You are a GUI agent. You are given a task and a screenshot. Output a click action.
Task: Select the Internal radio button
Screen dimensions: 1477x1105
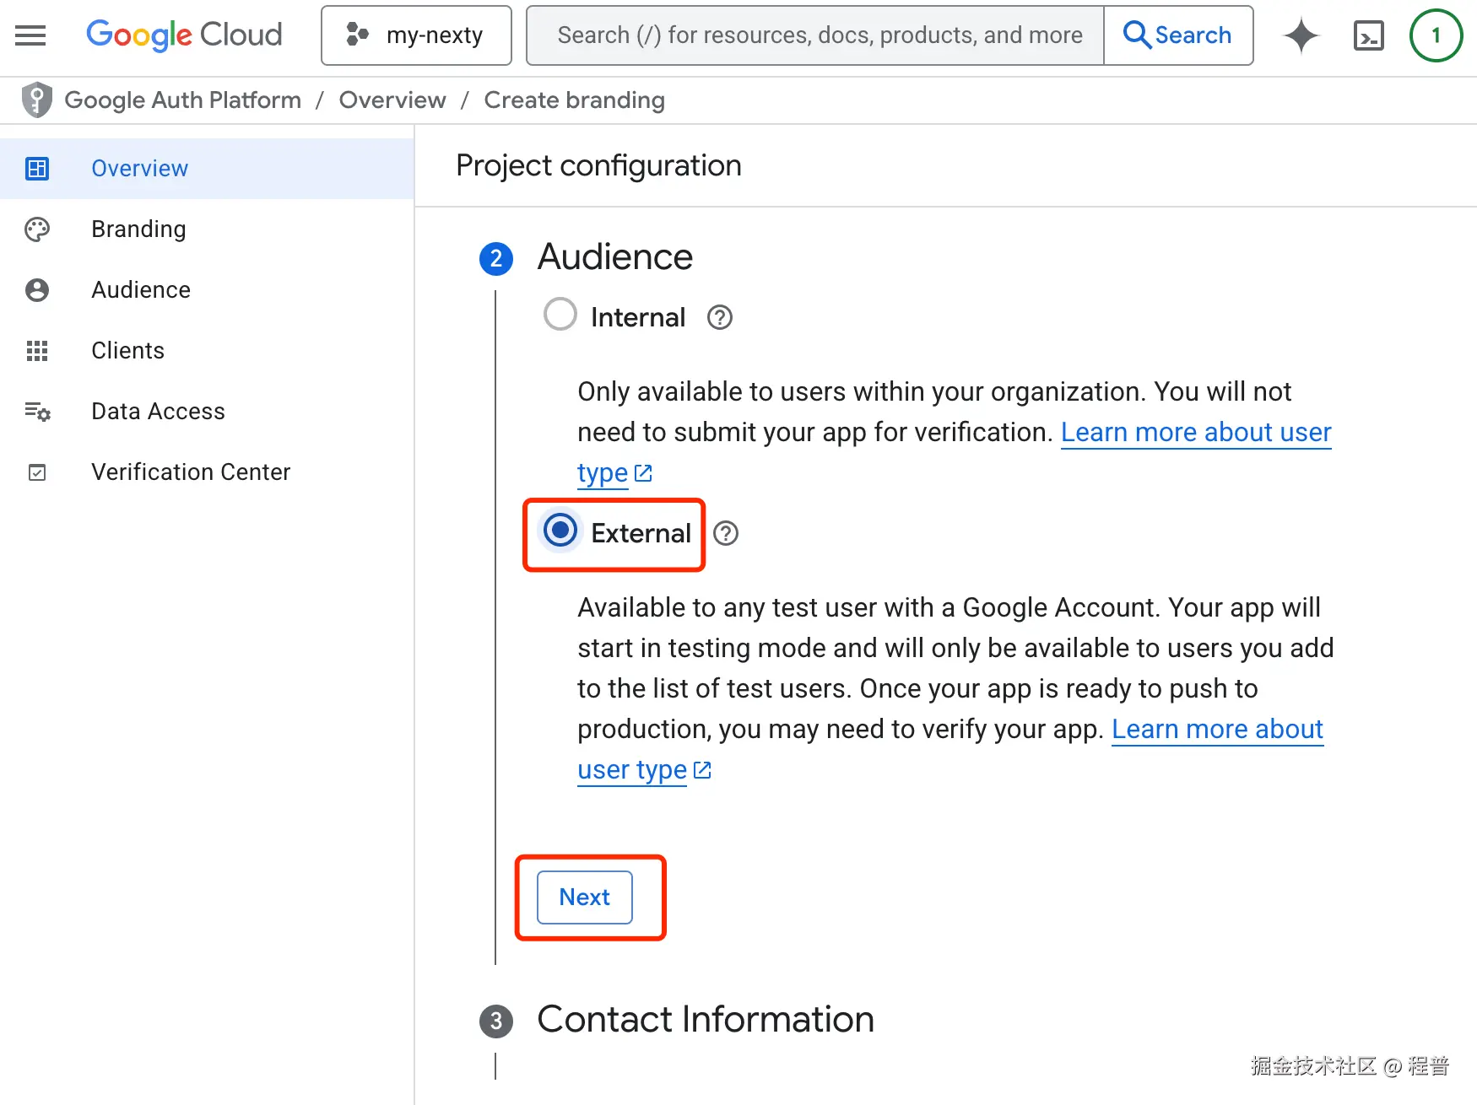click(560, 315)
